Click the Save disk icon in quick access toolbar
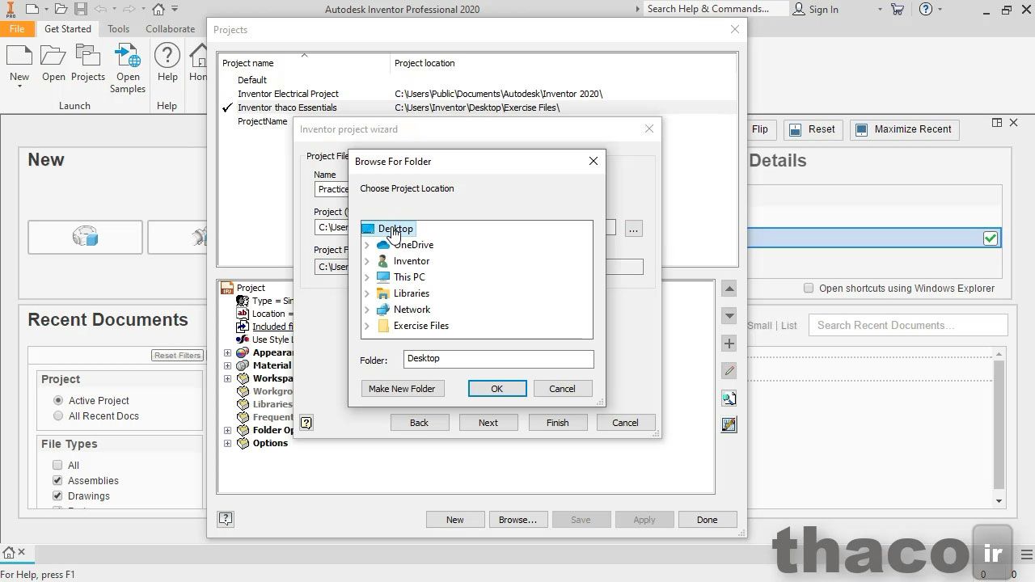Screen dimensions: 1035x582 (x=81, y=10)
